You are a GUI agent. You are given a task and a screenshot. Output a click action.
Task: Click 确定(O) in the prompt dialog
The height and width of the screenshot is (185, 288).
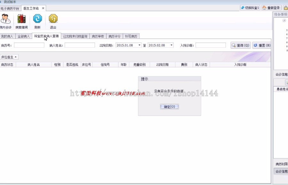click(x=169, y=107)
